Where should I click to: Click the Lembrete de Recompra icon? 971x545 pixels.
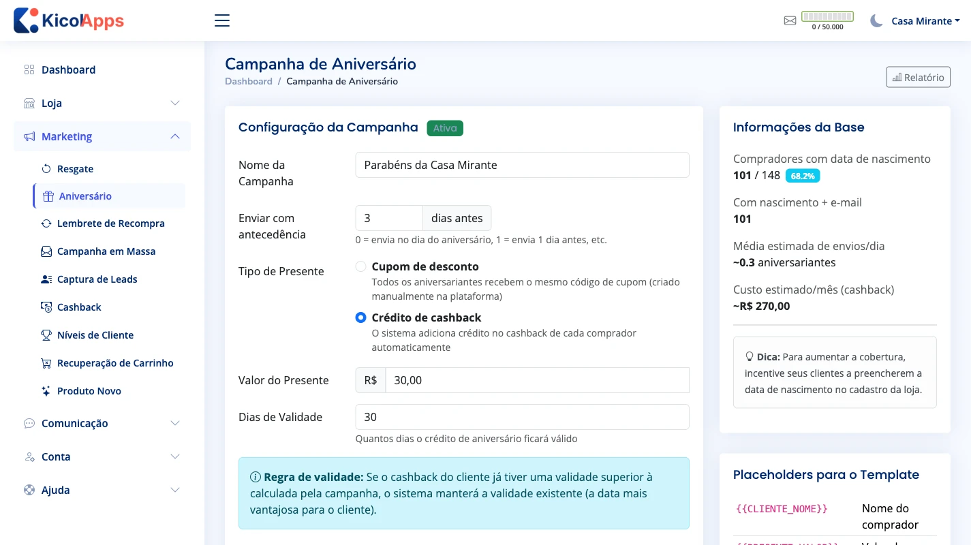pyautogui.click(x=46, y=223)
